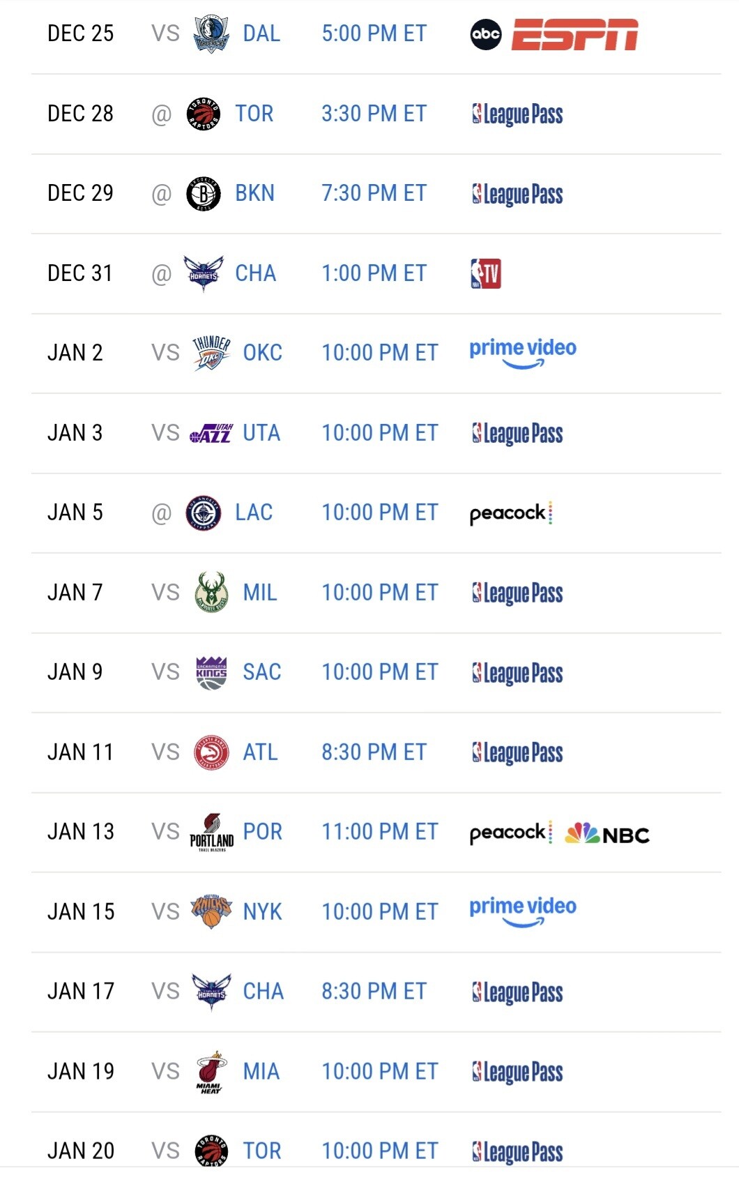739x1182 pixels.
Task: Tap the Milwaukee Bucks logo
Action: pos(211,593)
